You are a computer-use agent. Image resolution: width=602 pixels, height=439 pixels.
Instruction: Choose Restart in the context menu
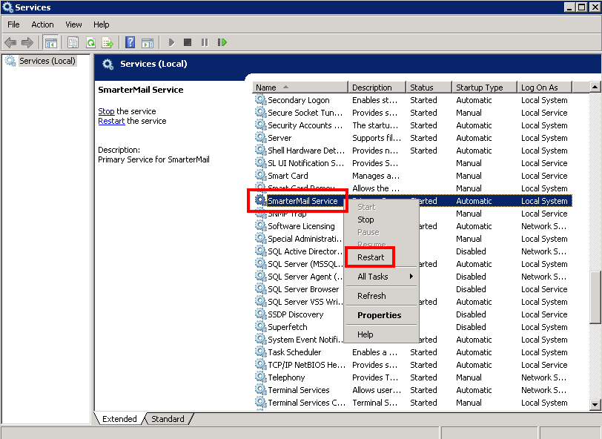(x=371, y=257)
